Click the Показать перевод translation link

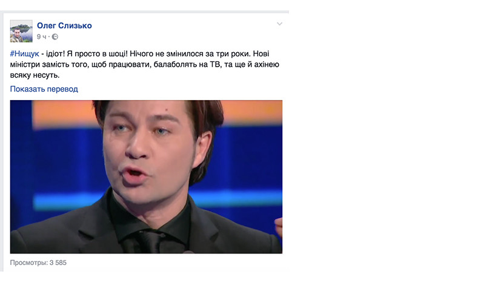click(44, 89)
